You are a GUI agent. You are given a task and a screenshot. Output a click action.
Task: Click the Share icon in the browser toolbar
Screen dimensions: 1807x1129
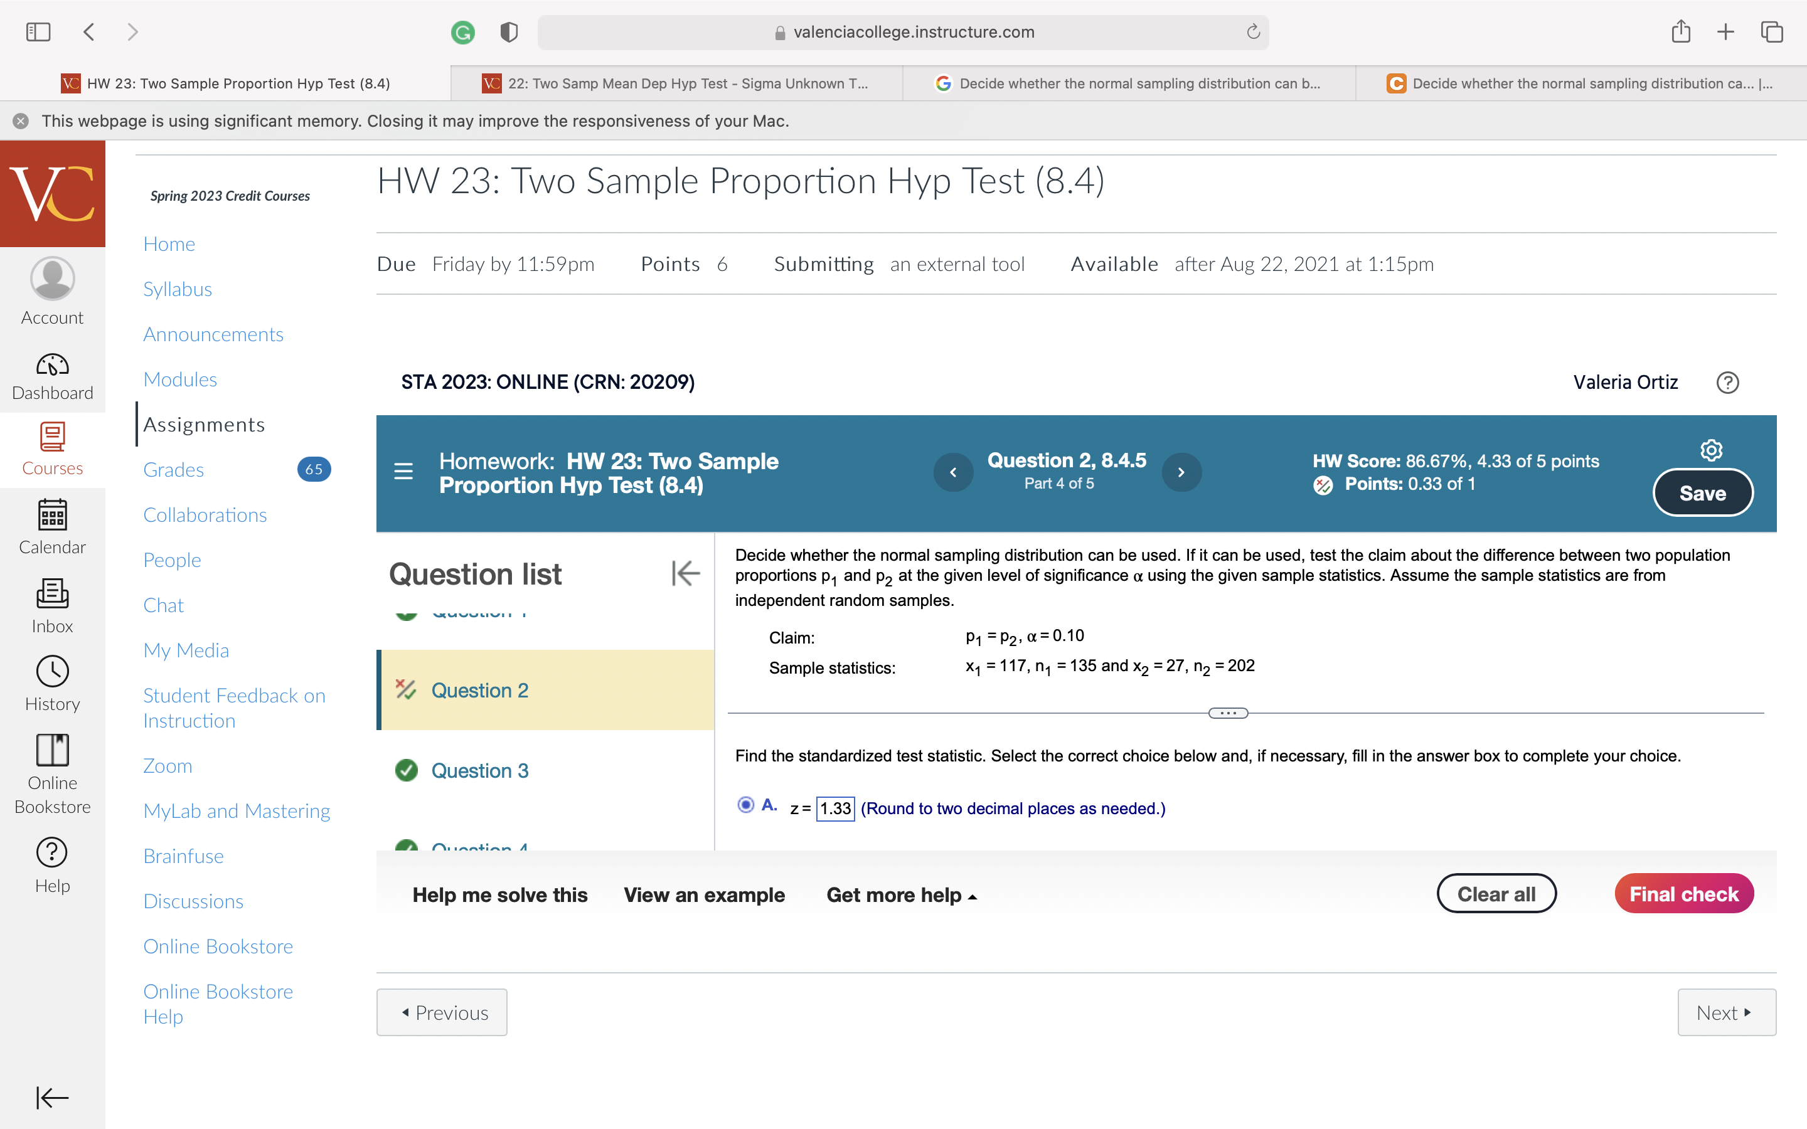[x=1682, y=31]
